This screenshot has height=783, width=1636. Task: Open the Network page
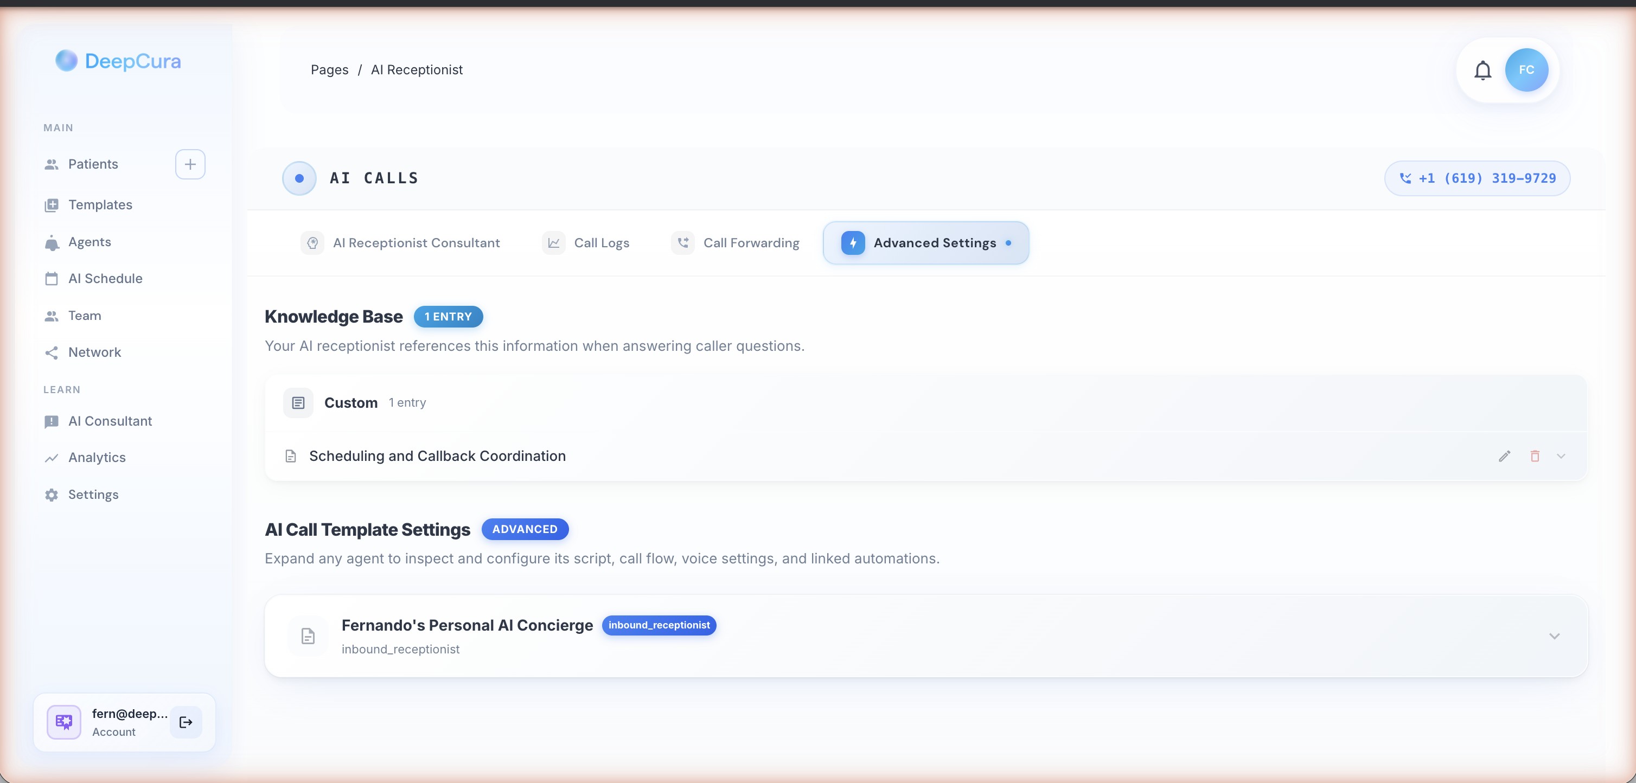94,352
